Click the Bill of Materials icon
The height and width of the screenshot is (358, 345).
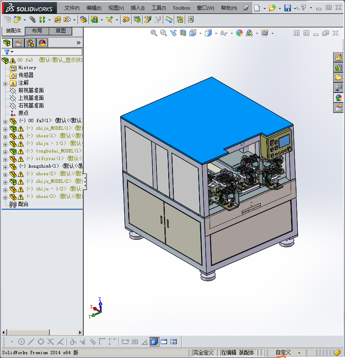(x=137, y=20)
